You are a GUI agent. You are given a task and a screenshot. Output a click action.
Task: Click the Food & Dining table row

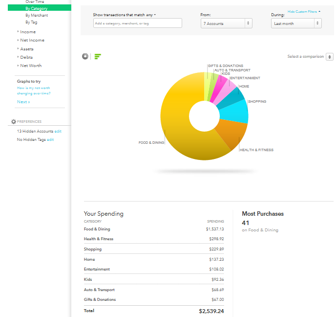(x=154, y=229)
